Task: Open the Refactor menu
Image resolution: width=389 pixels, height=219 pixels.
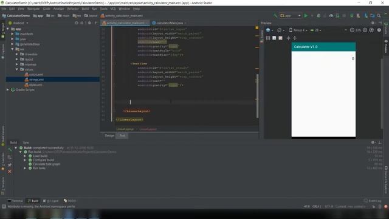Action: click(73, 9)
